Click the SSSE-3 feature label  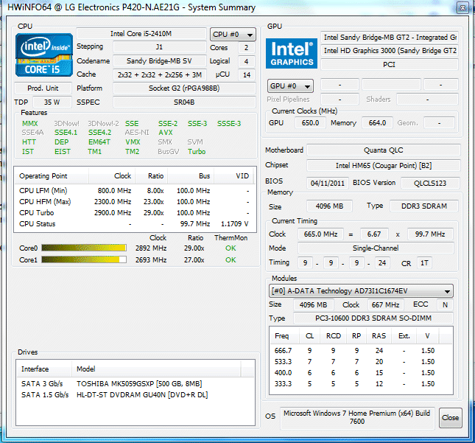click(x=229, y=124)
